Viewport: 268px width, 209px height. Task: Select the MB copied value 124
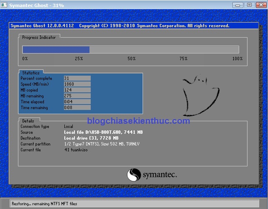77,90
